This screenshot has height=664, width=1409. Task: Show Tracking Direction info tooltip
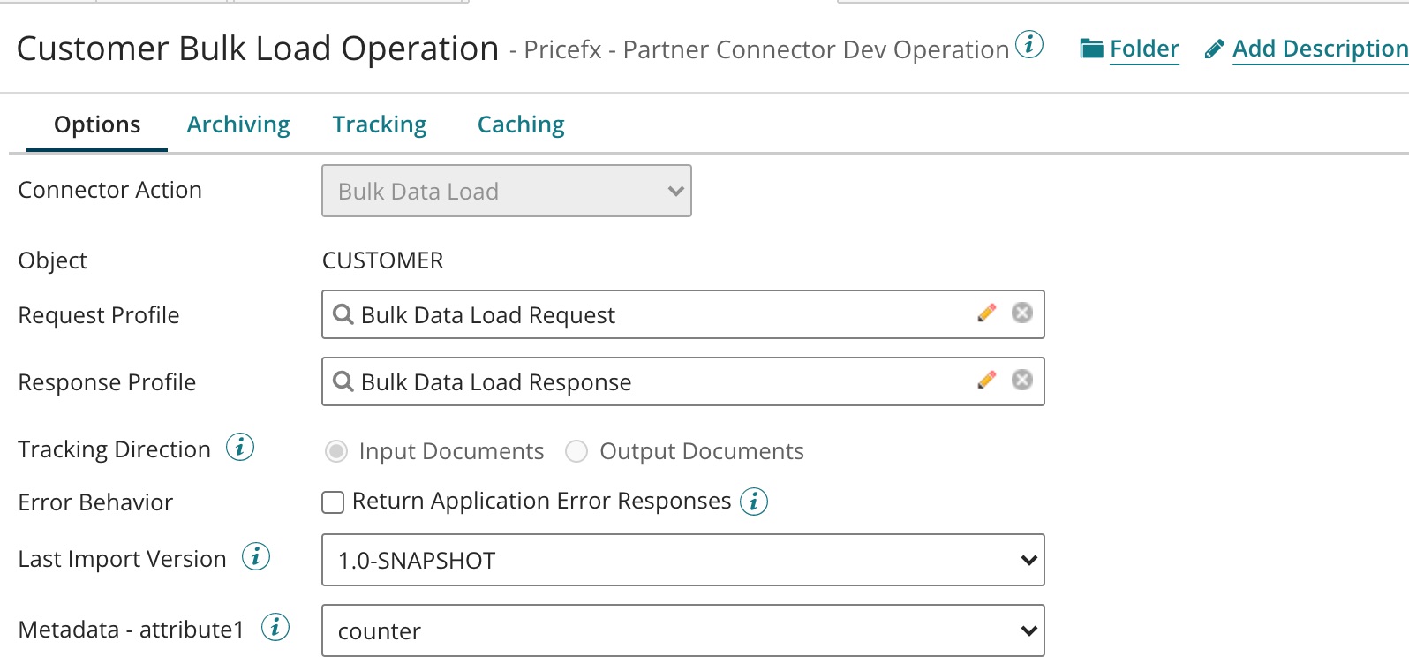[x=240, y=448]
